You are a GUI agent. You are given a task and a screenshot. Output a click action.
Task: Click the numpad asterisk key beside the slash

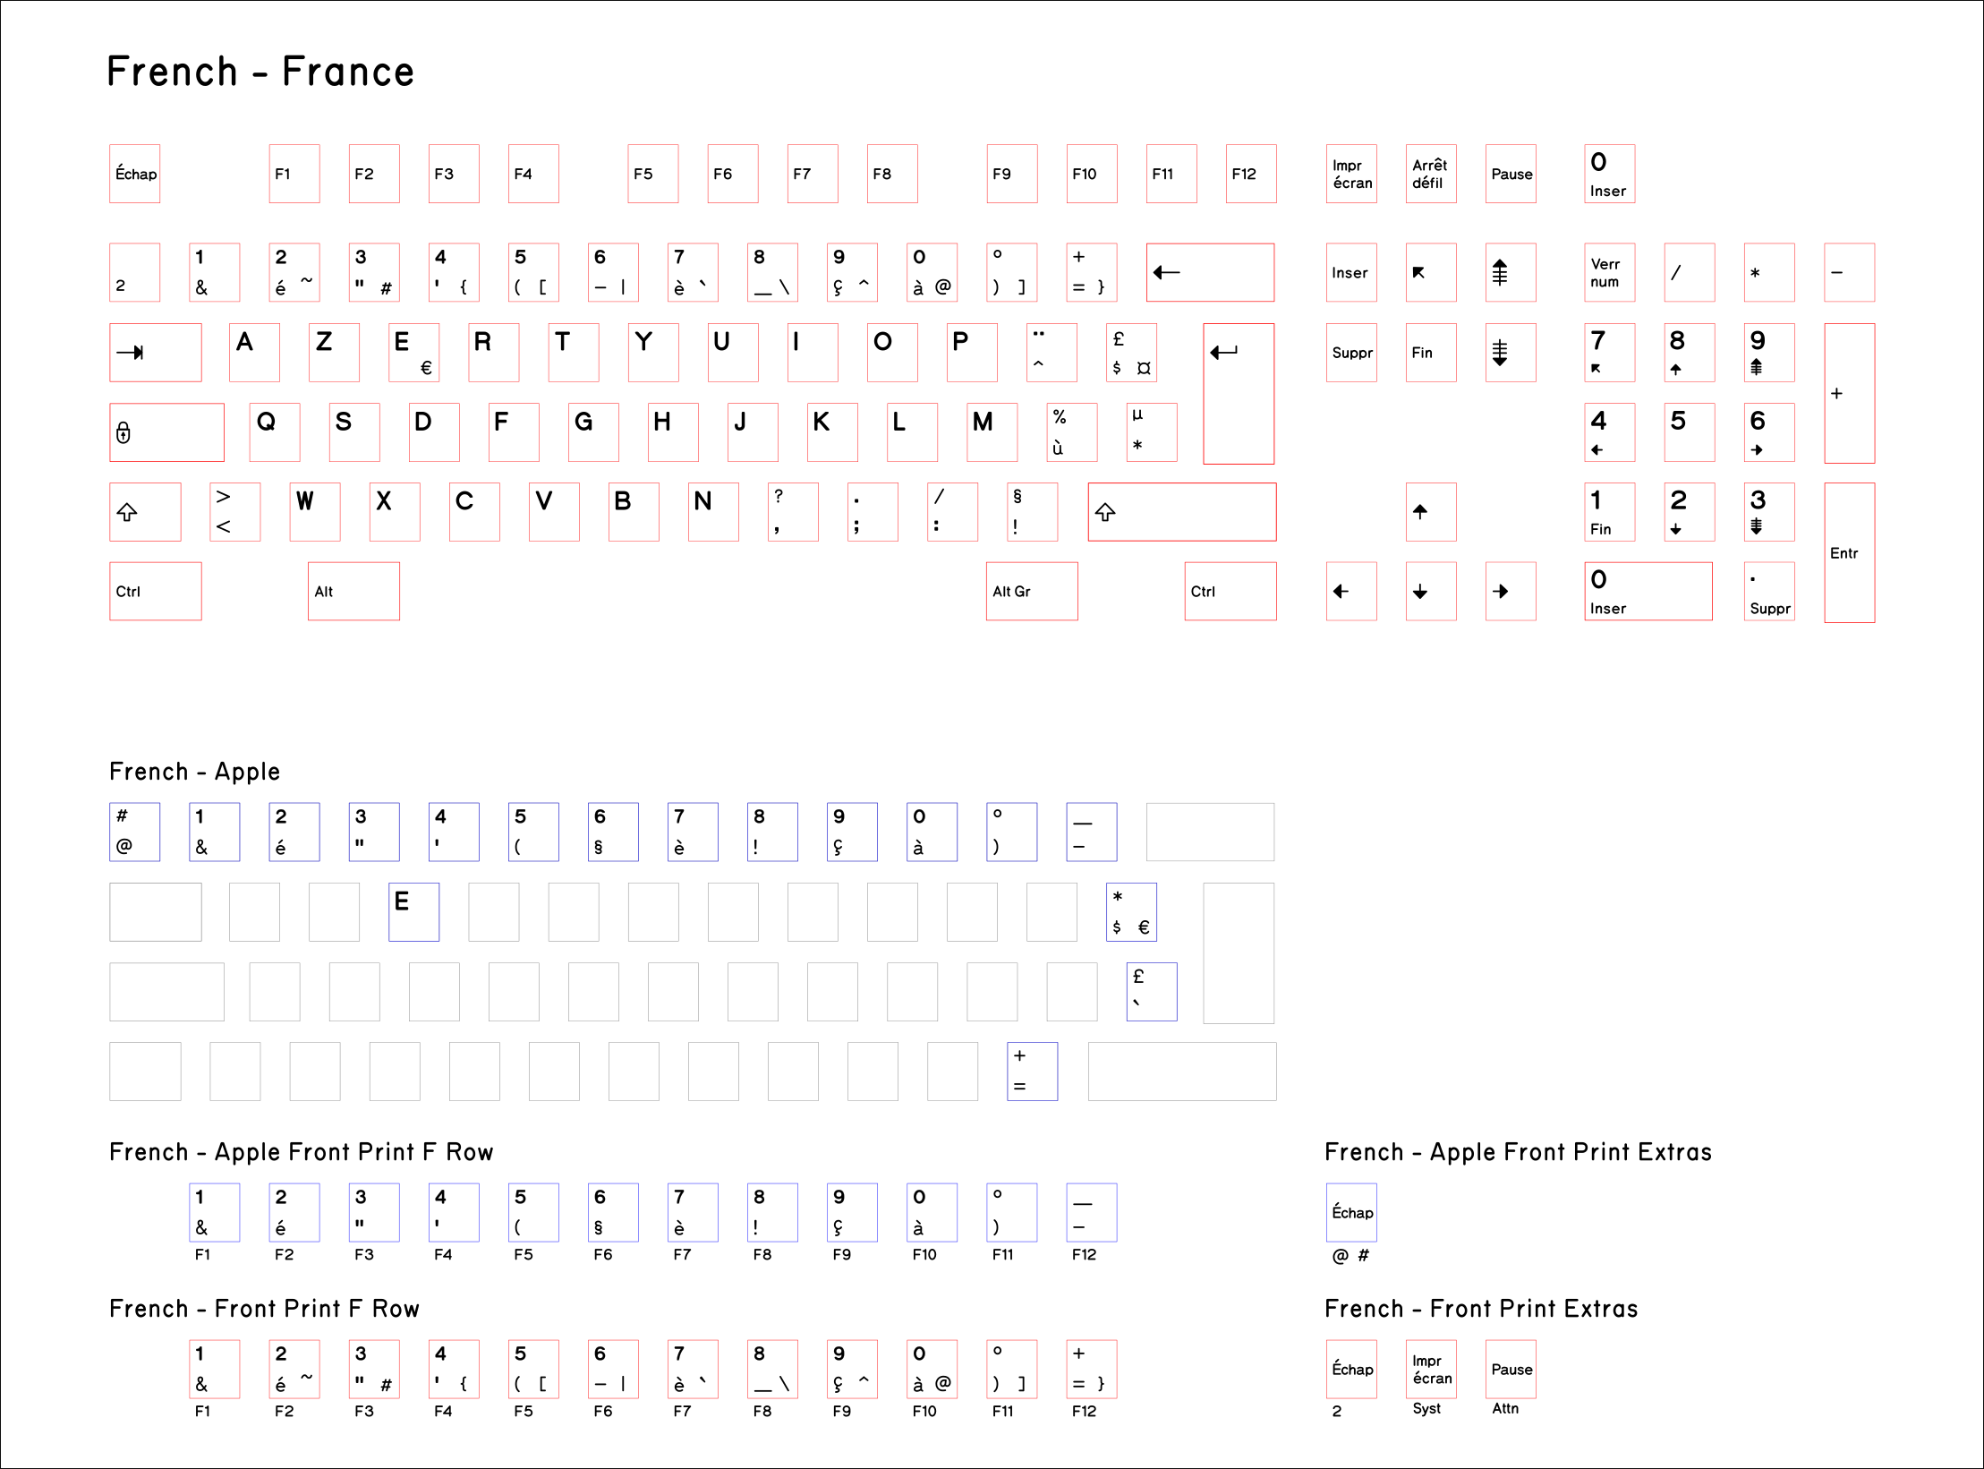[1769, 272]
